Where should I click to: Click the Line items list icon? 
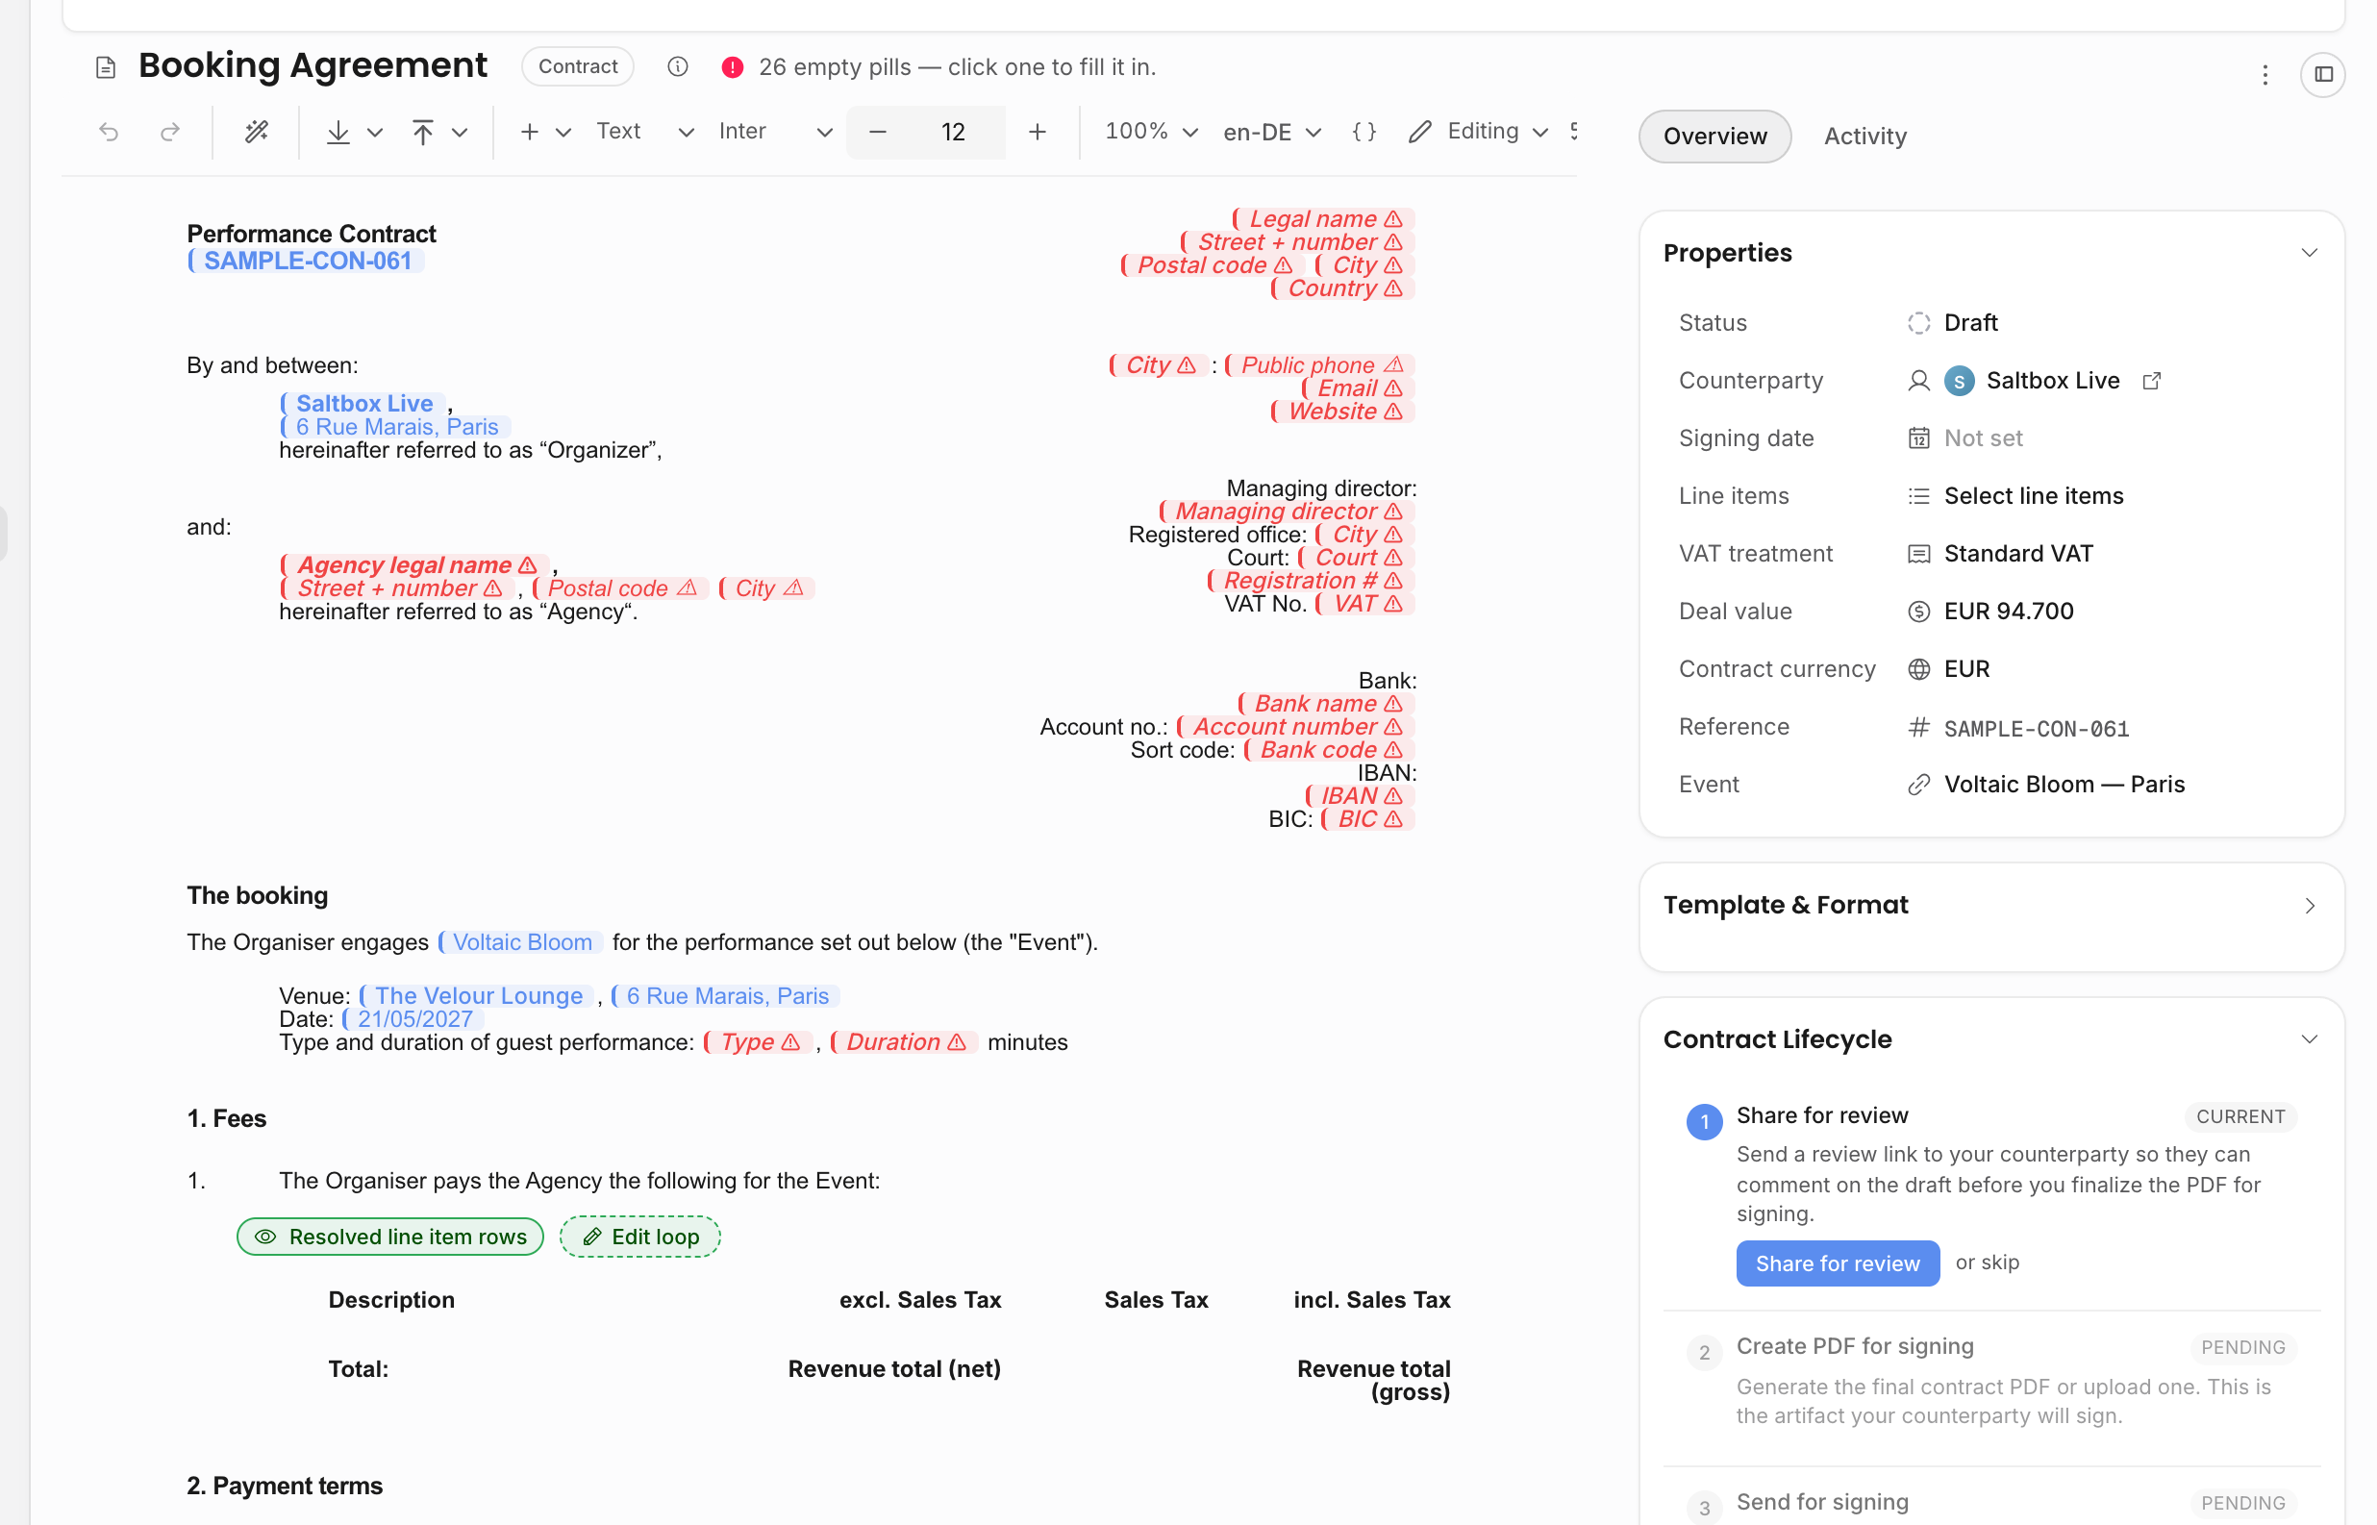pos(1918,496)
